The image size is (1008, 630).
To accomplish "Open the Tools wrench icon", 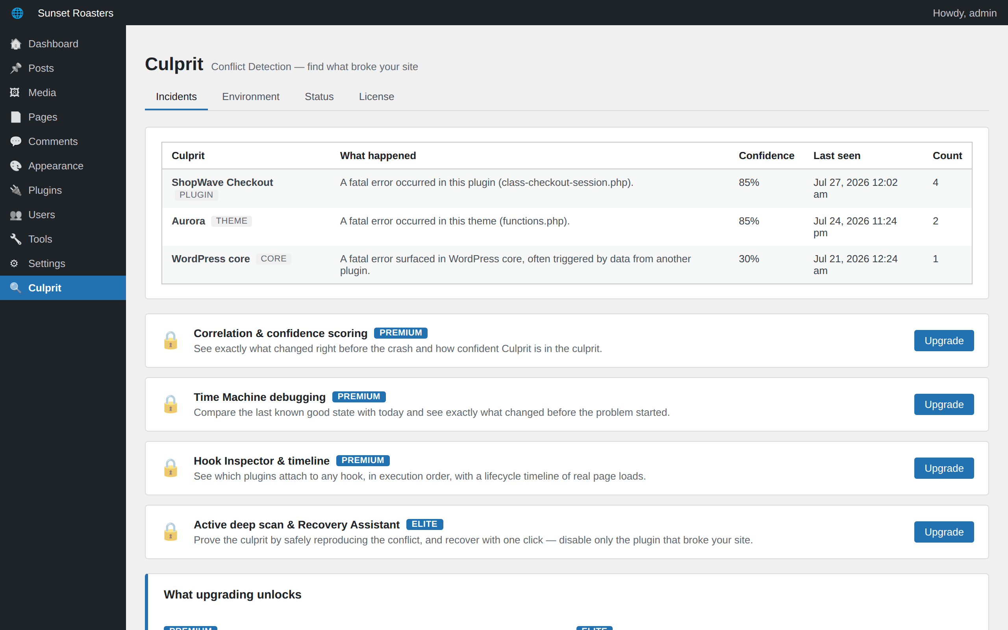I will [15, 239].
